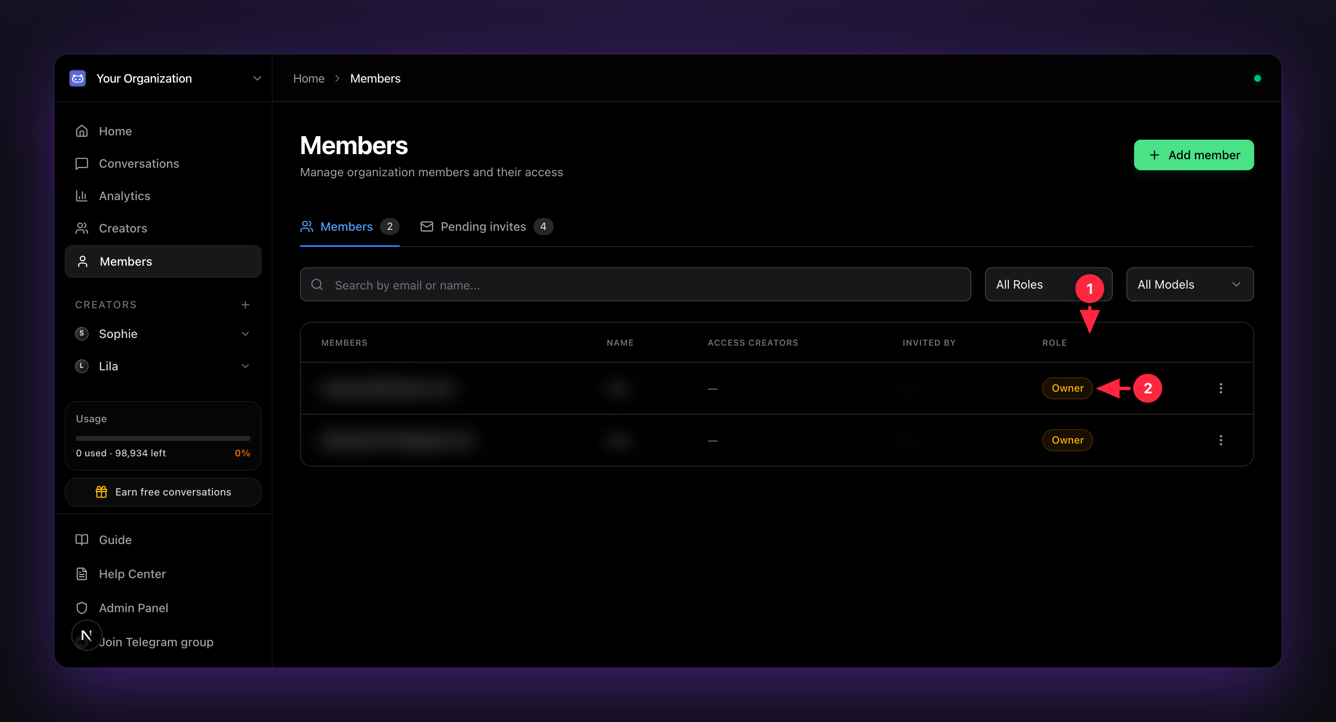Viewport: 1336px width, 722px height.
Task: Click the search magnifier icon
Action: pos(317,284)
